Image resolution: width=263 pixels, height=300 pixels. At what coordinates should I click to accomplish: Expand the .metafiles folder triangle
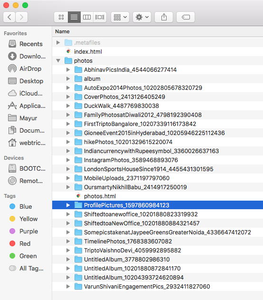[58, 42]
